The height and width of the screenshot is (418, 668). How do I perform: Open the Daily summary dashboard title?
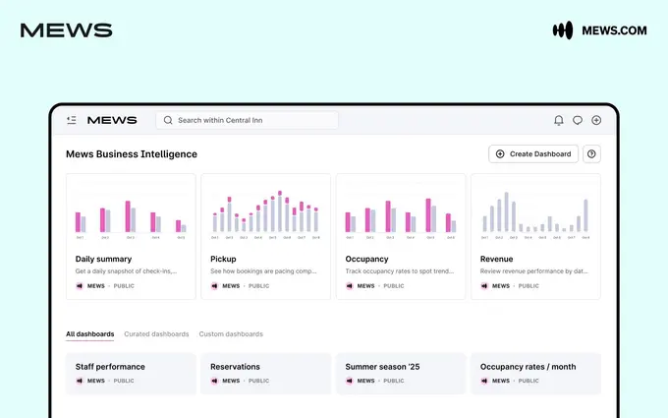[103, 259]
